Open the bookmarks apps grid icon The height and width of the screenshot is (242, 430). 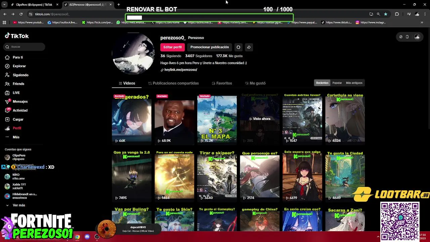click(4, 23)
